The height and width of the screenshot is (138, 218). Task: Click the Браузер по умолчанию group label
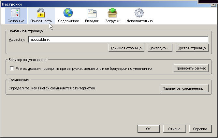pyautogui.click(x=27, y=60)
